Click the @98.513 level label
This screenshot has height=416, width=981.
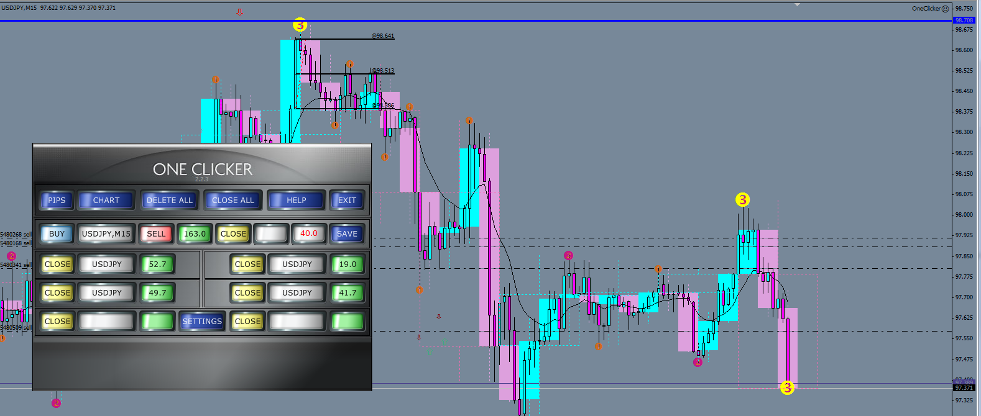point(383,71)
